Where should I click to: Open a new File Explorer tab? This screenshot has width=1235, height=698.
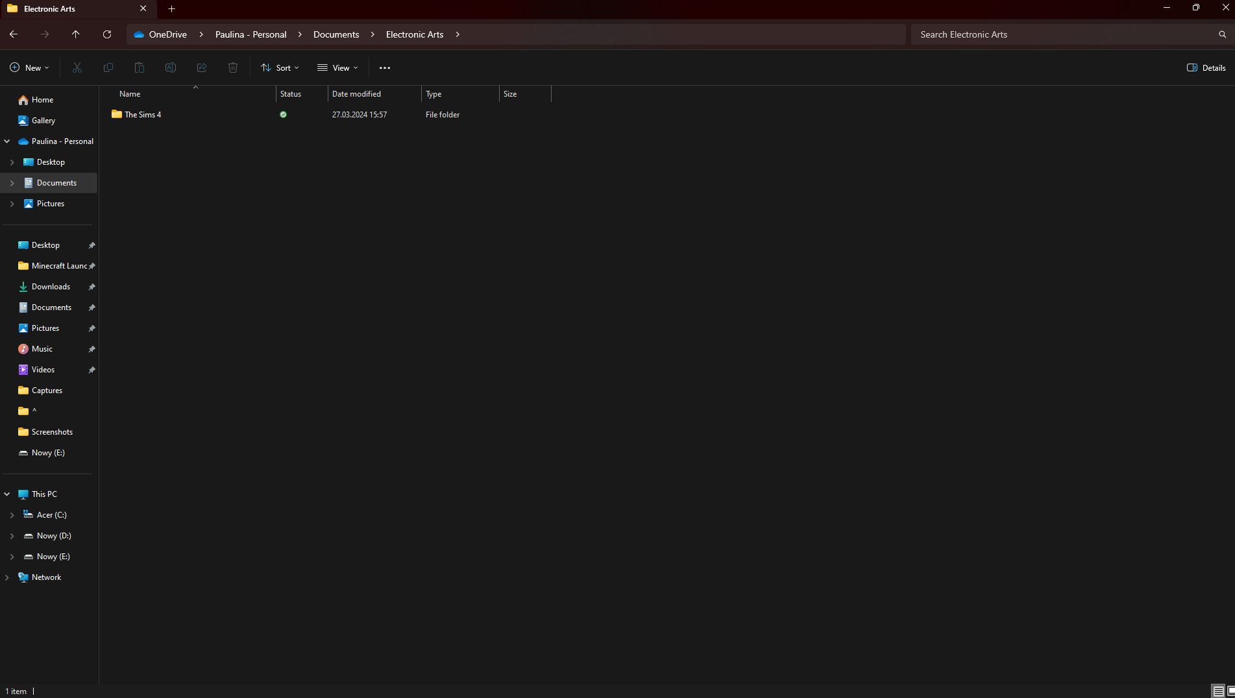coord(172,9)
